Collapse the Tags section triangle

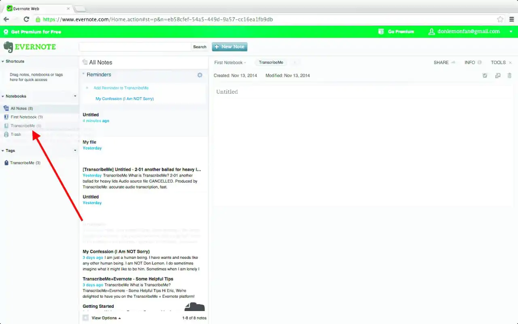click(3, 151)
